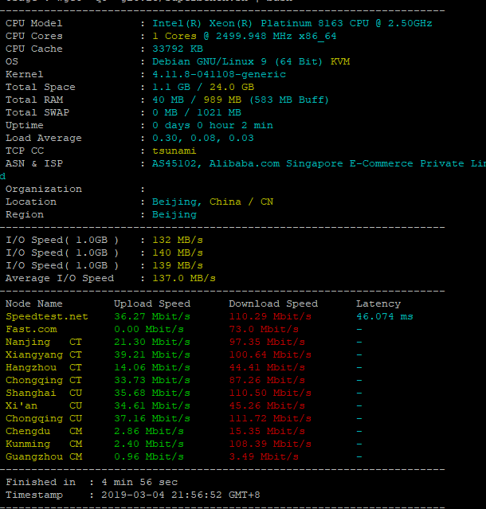The width and height of the screenshot is (486, 509).
Task: Click Hangzhou download '44.41 Mbit/s'
Action: tap(267, 367)
